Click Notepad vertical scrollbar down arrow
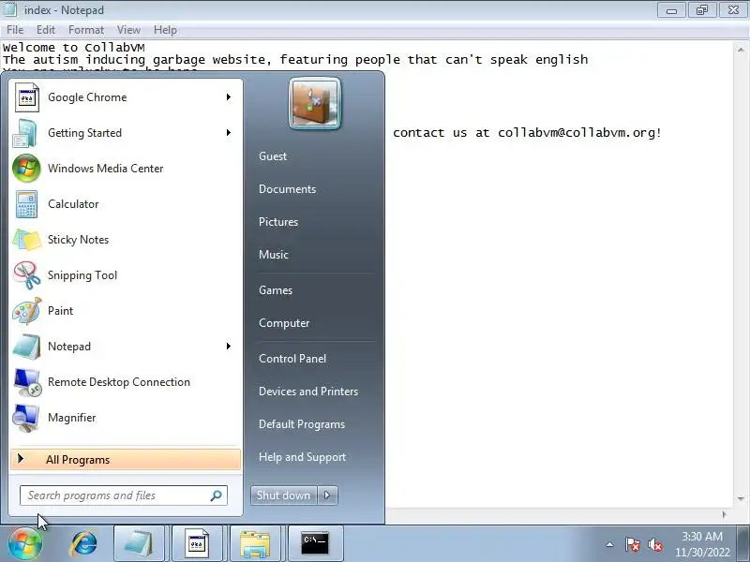750x562 pixels. point(741,499)
